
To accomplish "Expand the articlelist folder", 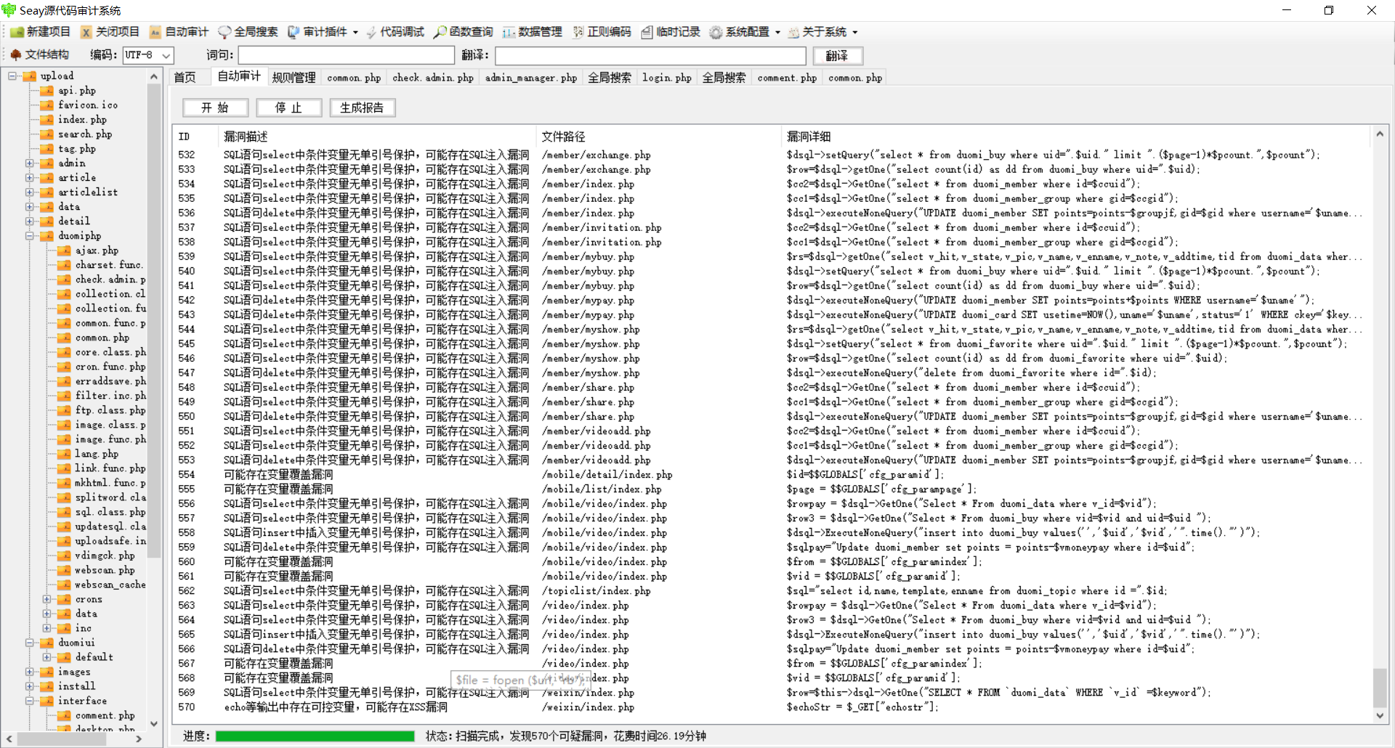I will (30, 192).
